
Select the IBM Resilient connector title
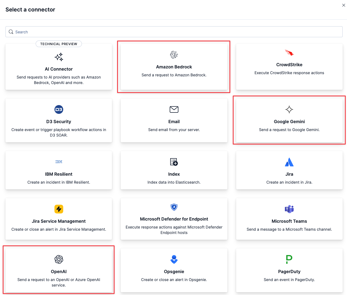click(59, 174)
